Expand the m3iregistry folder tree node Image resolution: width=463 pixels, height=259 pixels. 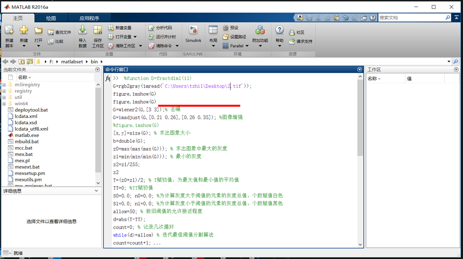(4, 85)
